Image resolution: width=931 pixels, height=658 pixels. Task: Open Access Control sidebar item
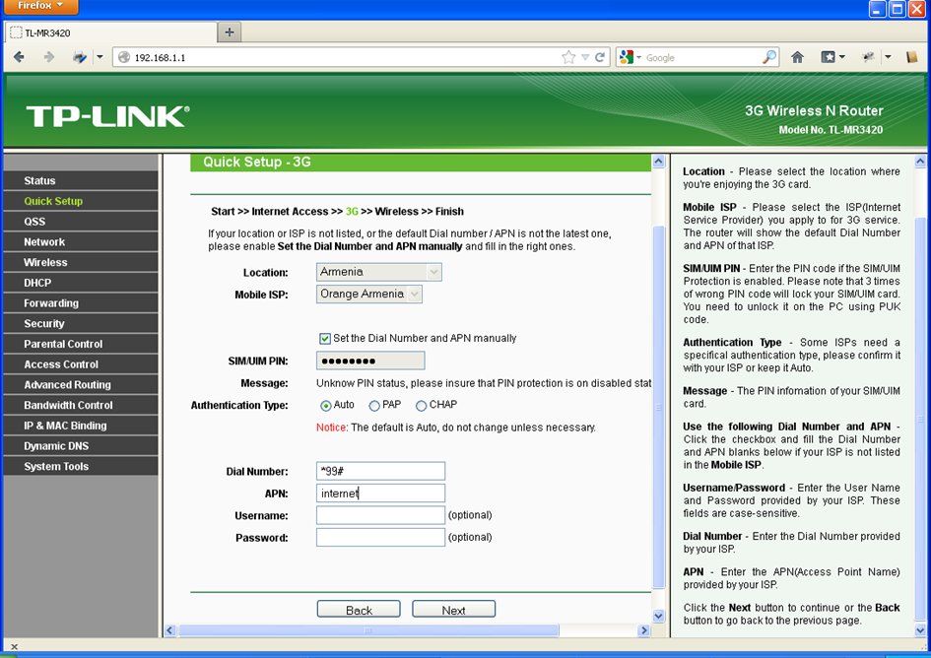pos(81,364)
